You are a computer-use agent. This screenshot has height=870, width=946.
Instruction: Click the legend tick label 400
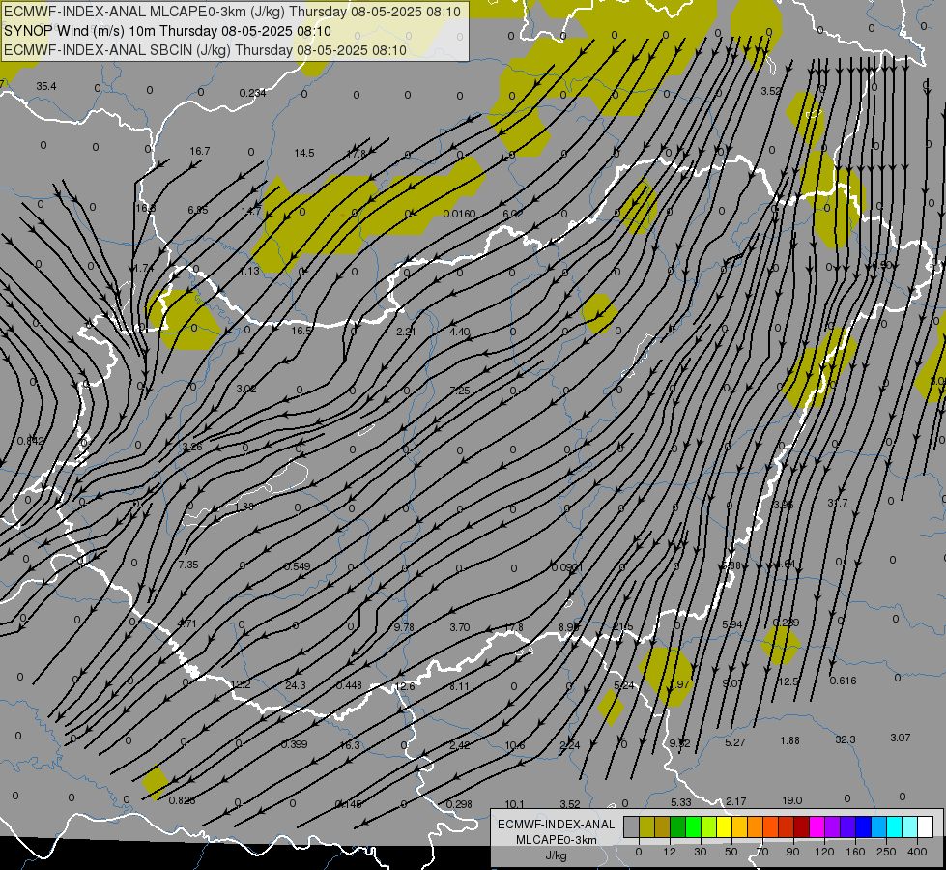tap(917, 852)
